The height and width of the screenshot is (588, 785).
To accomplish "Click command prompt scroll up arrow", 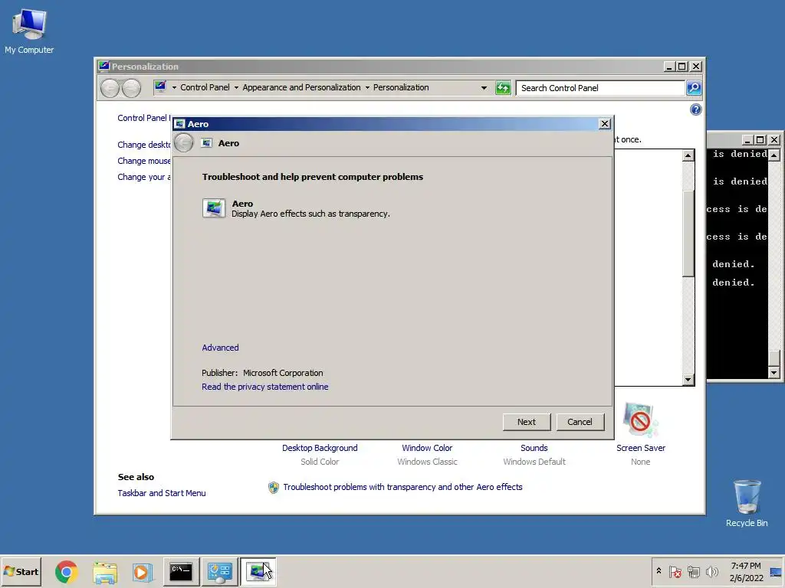I will coord(774,155).
